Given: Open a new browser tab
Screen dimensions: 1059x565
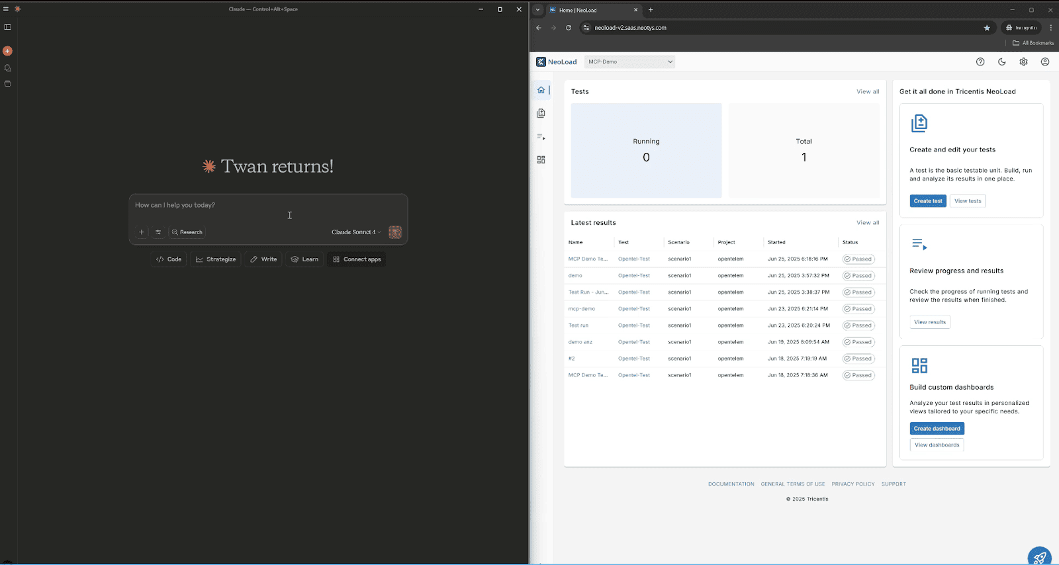Looking at the screenshot, I should pos(651,10).
